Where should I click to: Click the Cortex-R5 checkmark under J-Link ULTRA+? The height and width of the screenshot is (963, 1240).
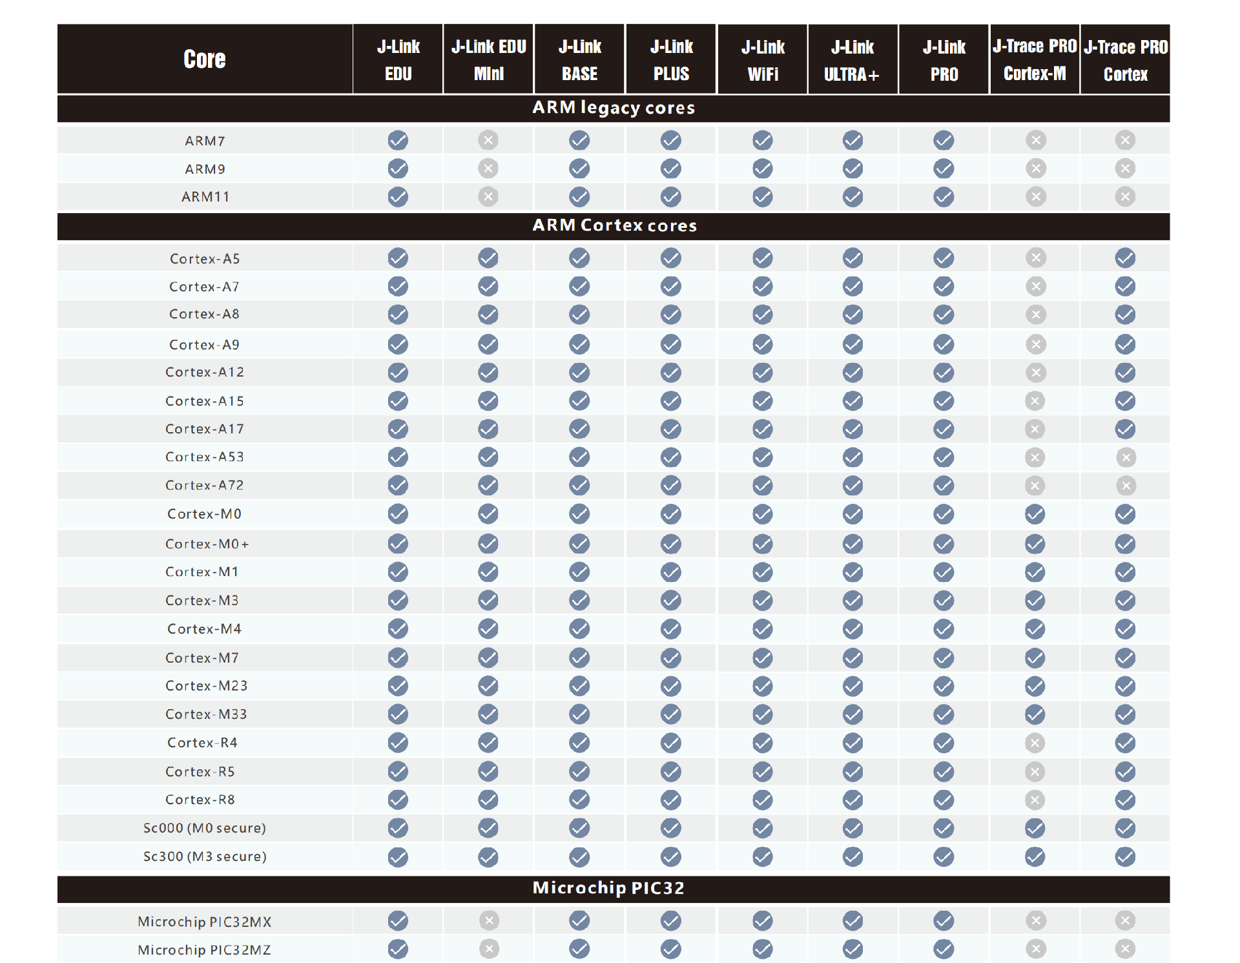click(x=852, y=772)
